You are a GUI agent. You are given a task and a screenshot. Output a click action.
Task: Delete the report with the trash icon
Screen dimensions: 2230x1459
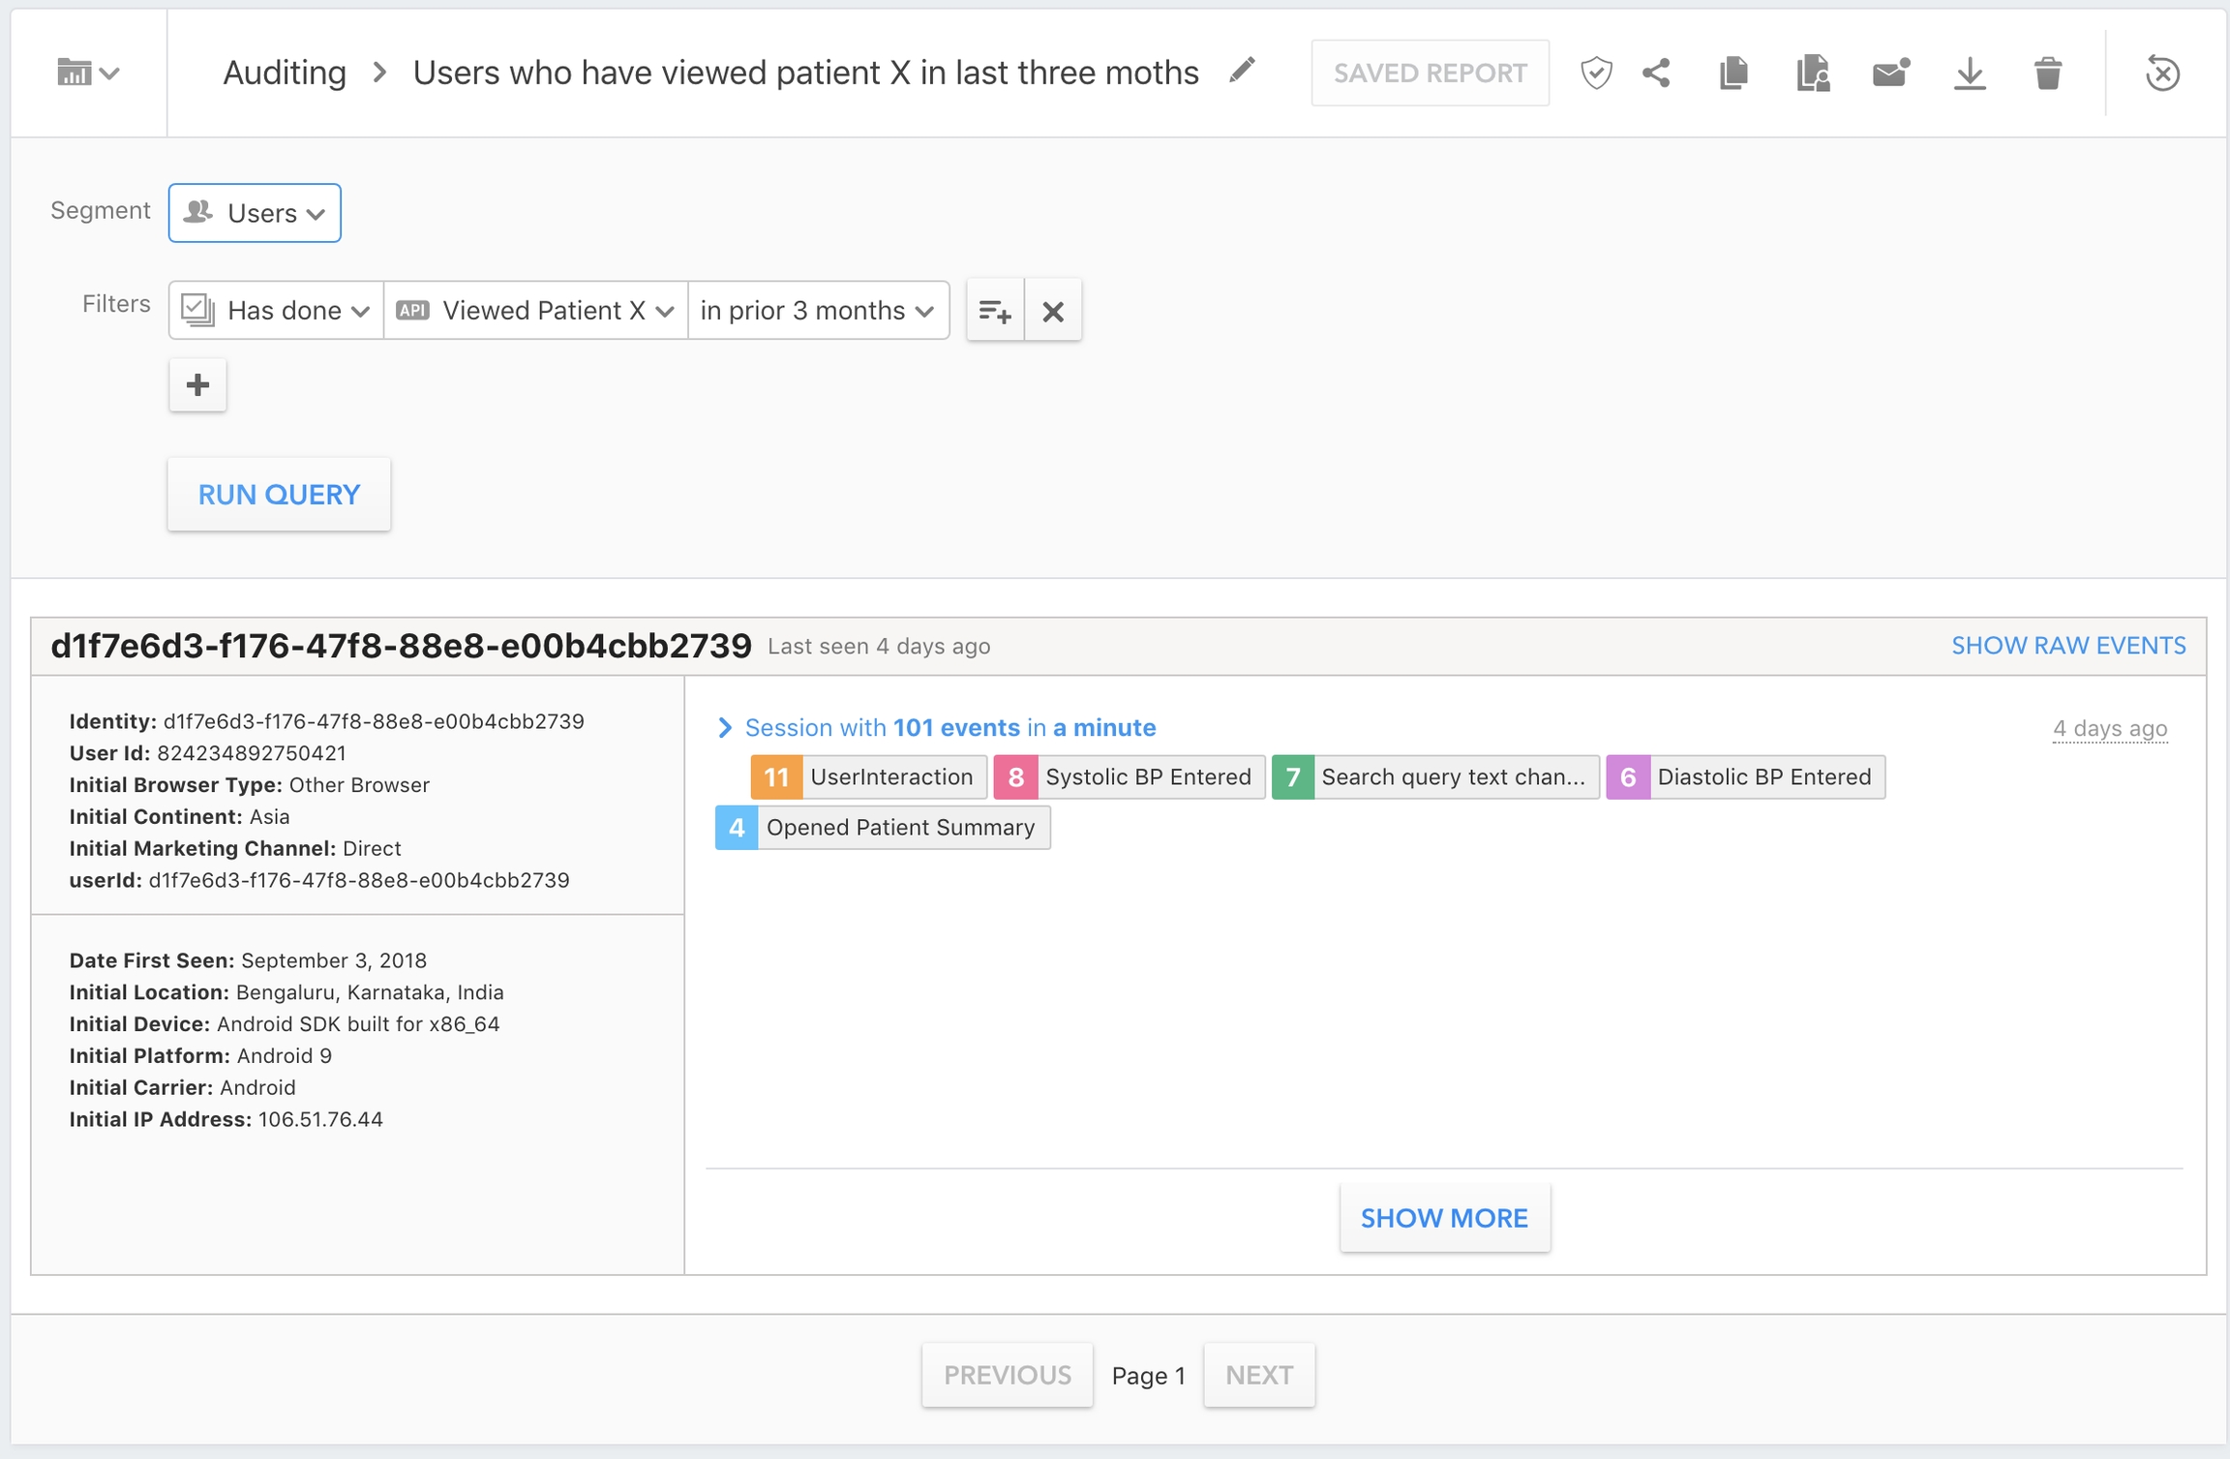pyautogui.click(x=2047, y=73)
